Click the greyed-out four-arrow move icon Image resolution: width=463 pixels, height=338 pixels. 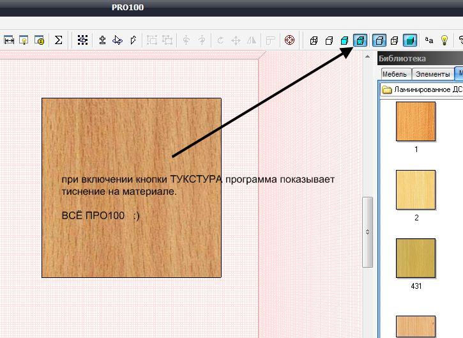coord(236,40)
